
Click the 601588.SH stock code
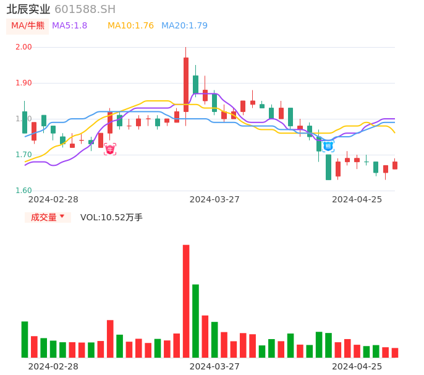pyautogui.click(x=85, y=9)
